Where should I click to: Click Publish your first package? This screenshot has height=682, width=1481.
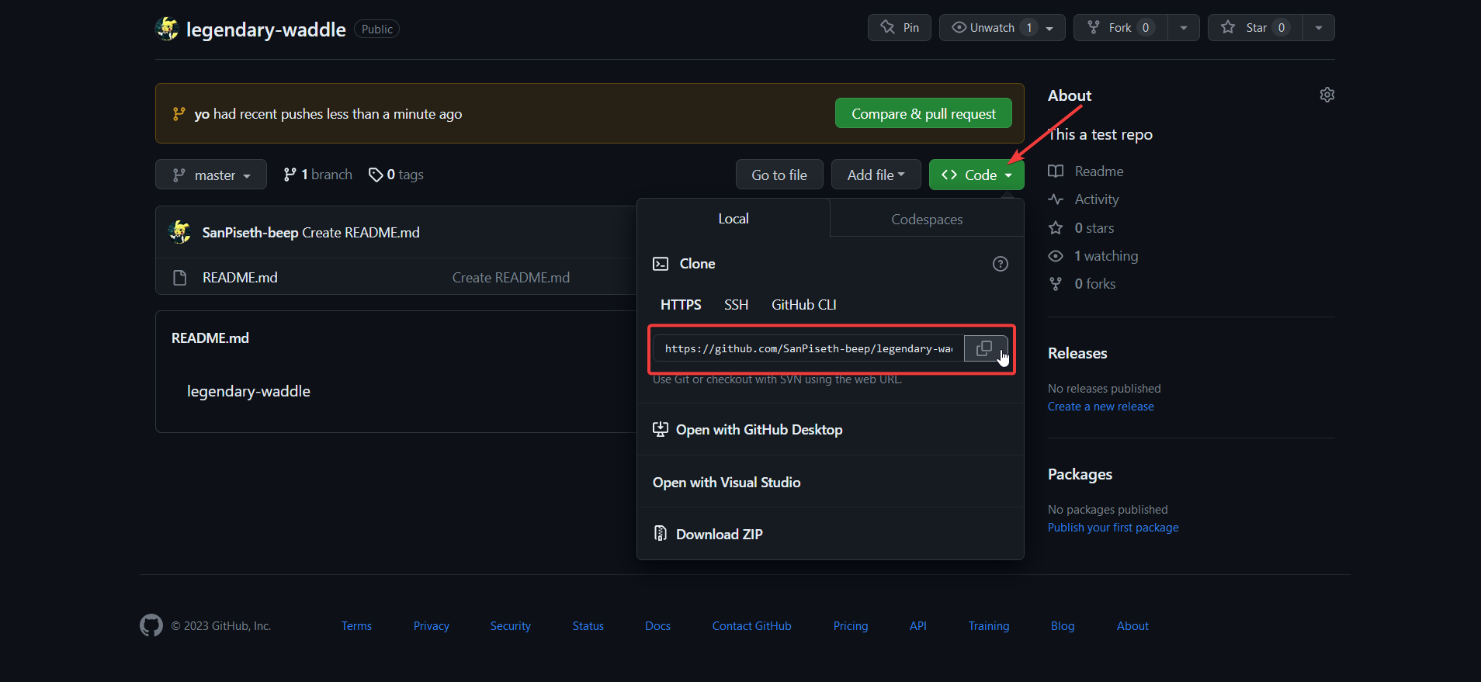1113,528
